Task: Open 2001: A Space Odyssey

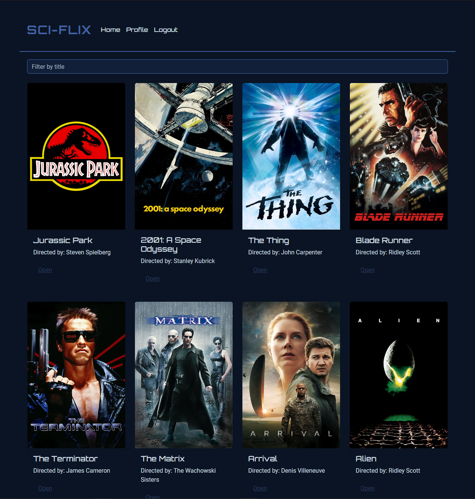Action: pyautogui.click(x=152, y=278)
